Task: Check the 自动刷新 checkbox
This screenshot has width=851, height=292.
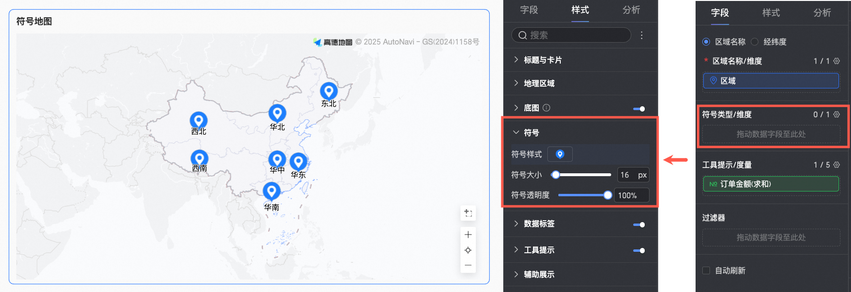Action: coord(706,270)
